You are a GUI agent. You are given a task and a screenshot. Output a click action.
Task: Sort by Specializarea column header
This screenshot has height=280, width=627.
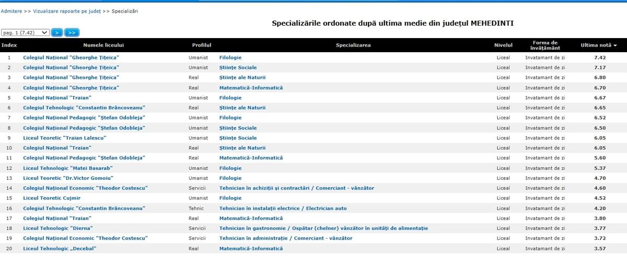pos(353,45)
